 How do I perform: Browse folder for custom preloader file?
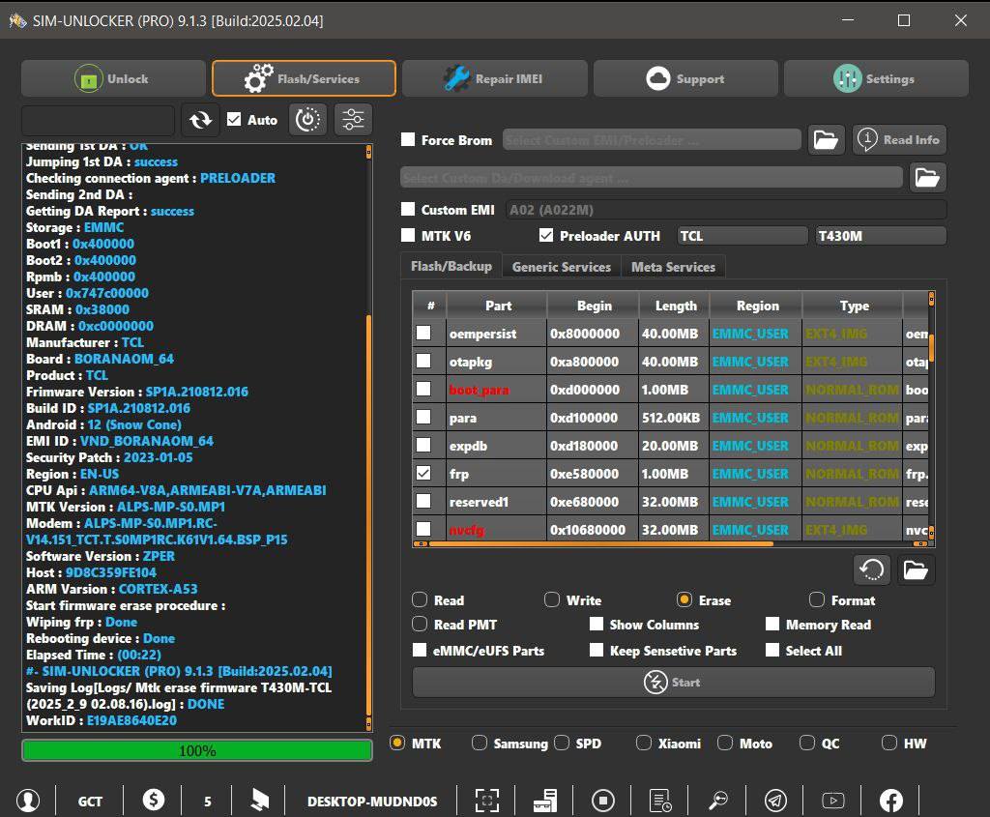826,140
